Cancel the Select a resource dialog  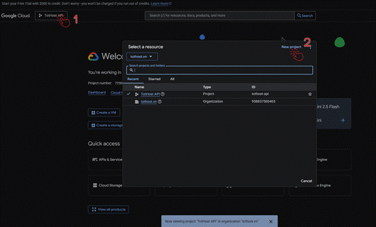point(306,181)
